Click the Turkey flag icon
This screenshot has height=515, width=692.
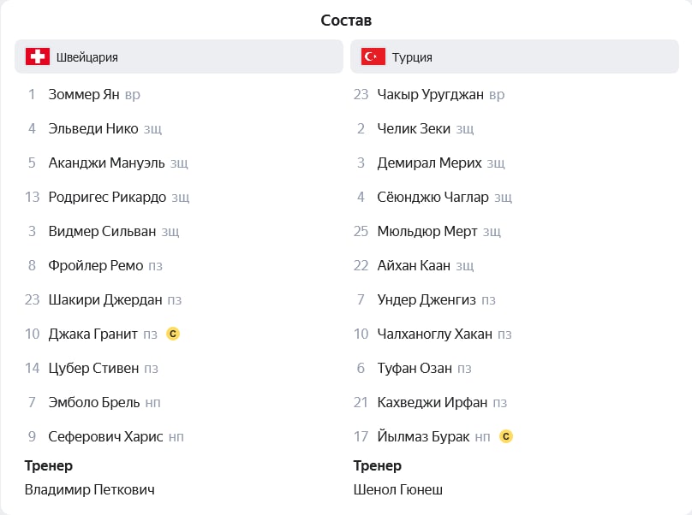(x=373, y=56)
